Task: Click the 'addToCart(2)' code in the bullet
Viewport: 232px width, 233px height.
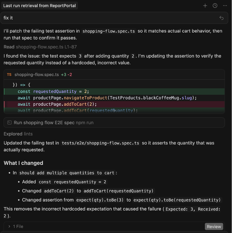Action: 59,191
